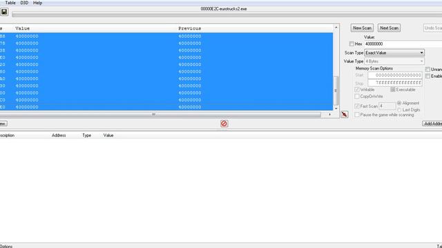Select the Last Digits radio button
This screenshot has width=442, height=248.
click(x=399, y=110)
